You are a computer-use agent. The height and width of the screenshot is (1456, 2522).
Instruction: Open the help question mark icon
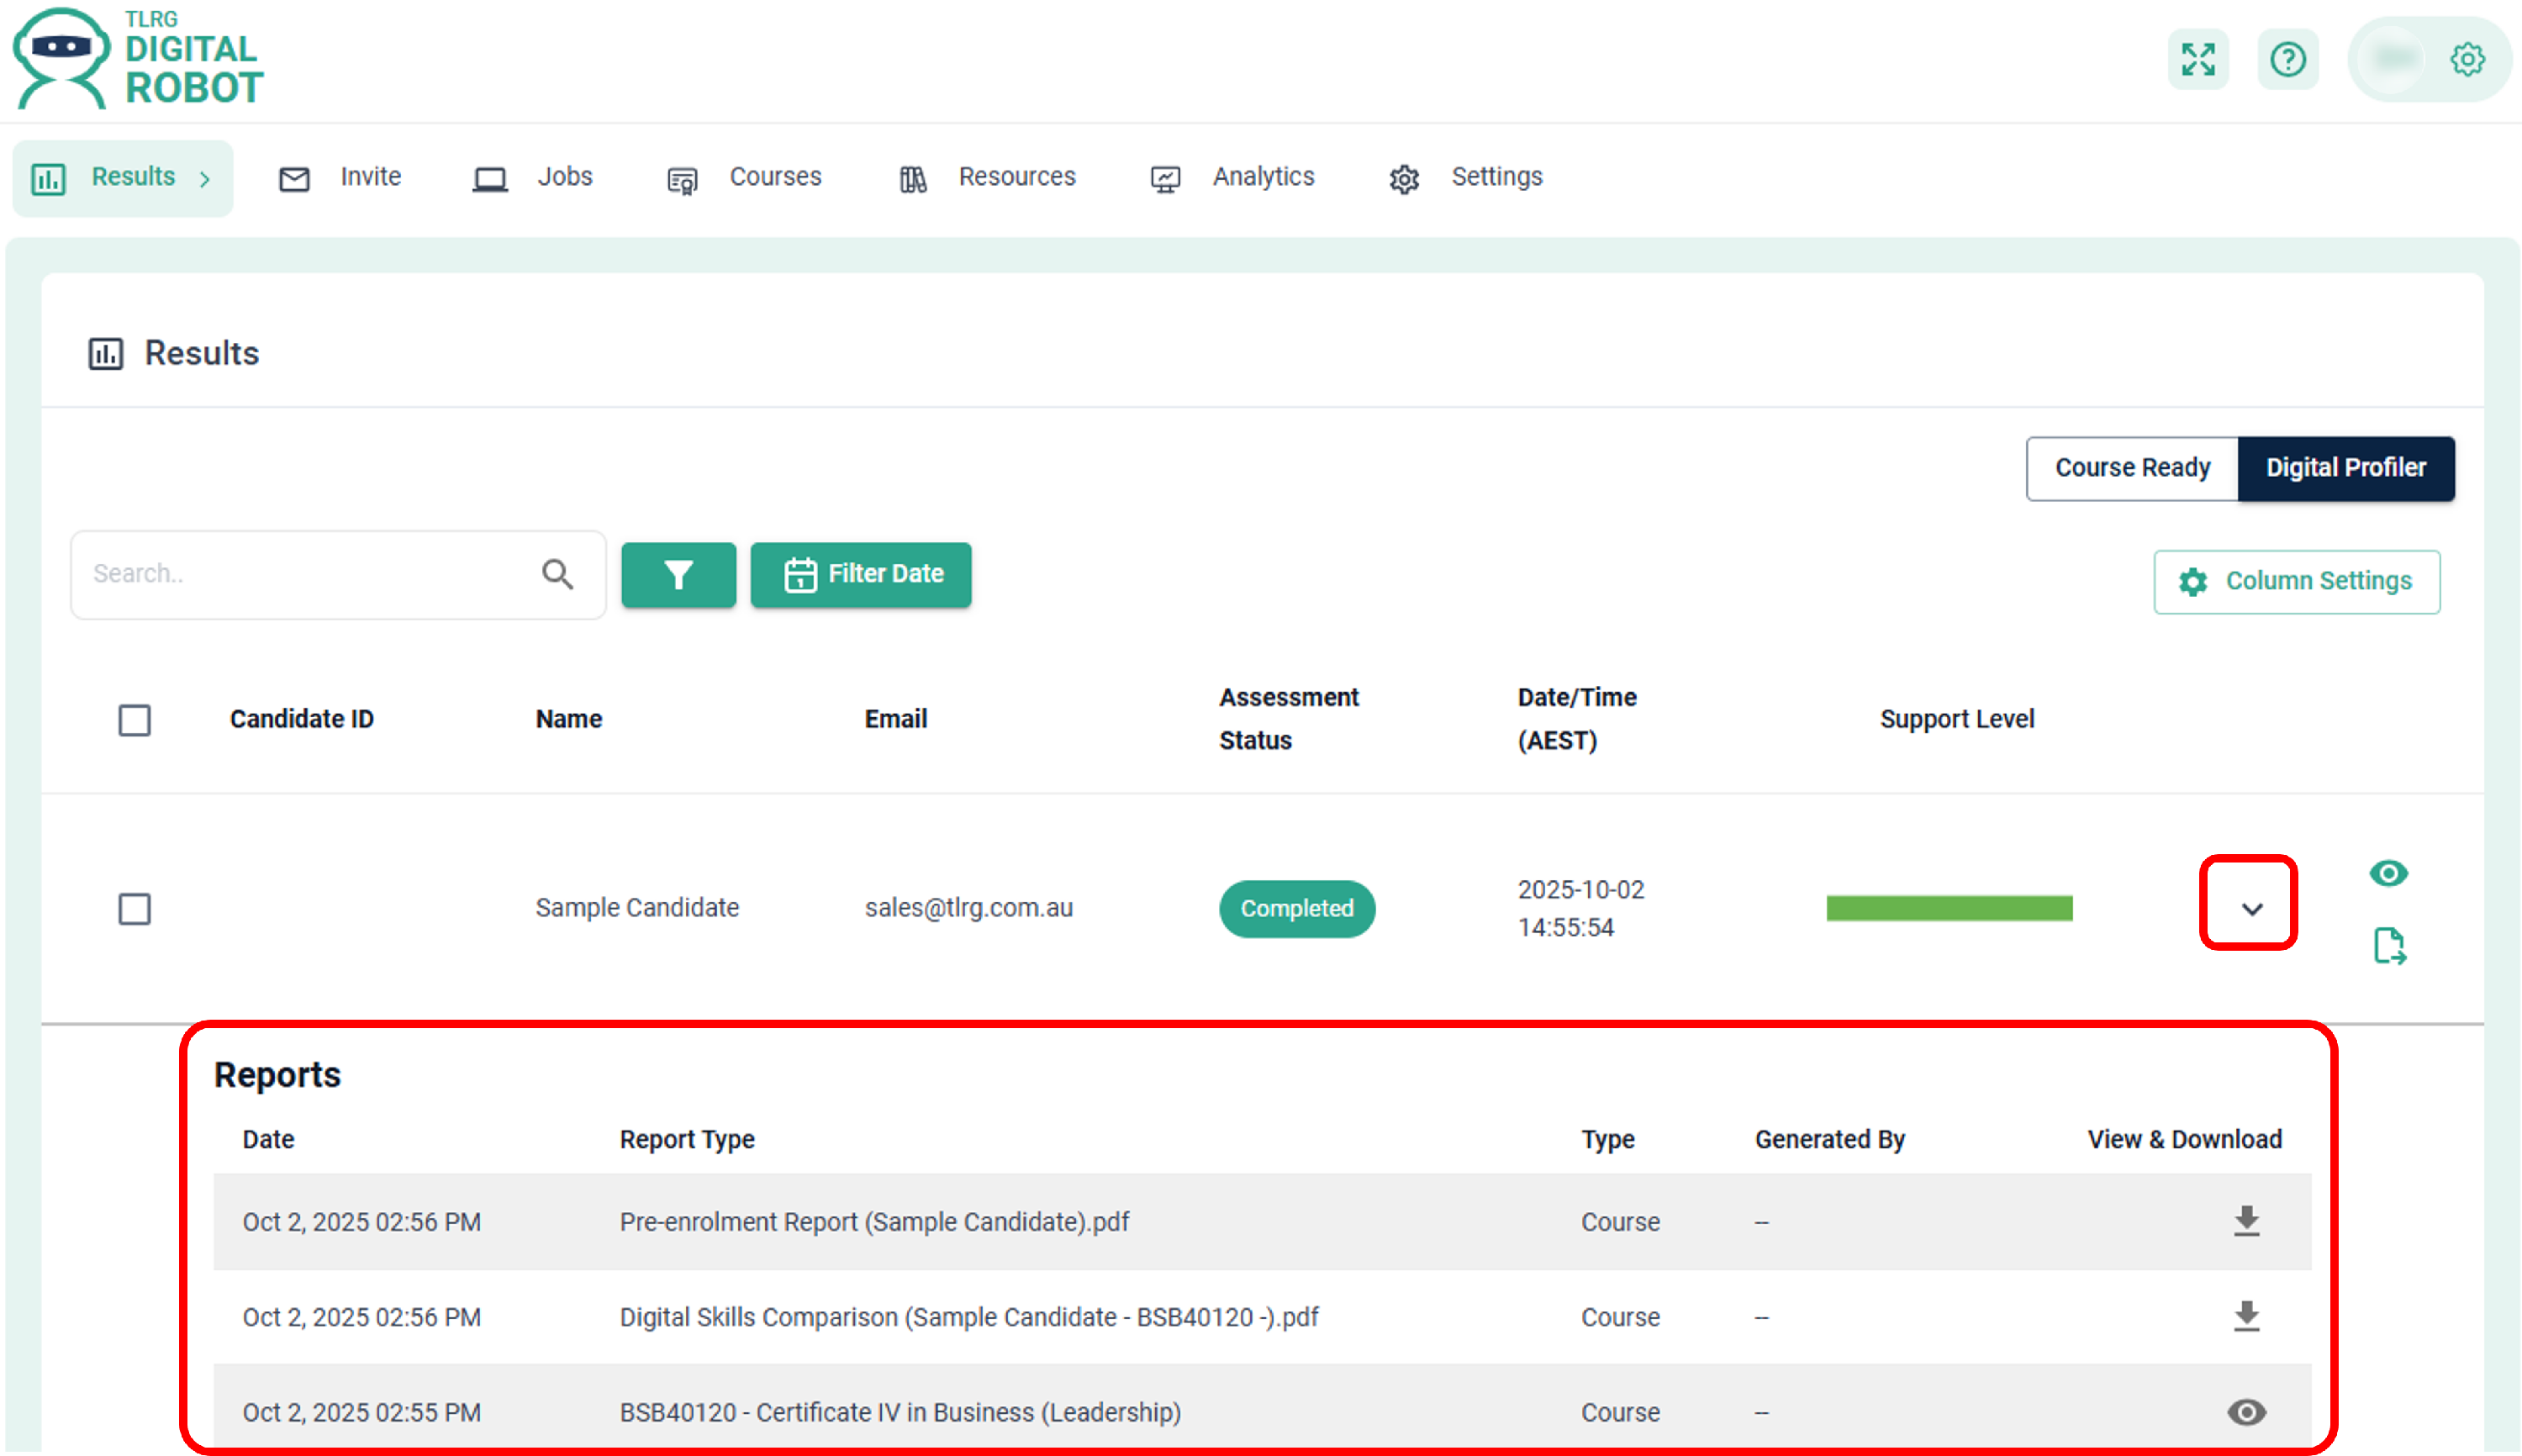click(x=2287, y=59)
